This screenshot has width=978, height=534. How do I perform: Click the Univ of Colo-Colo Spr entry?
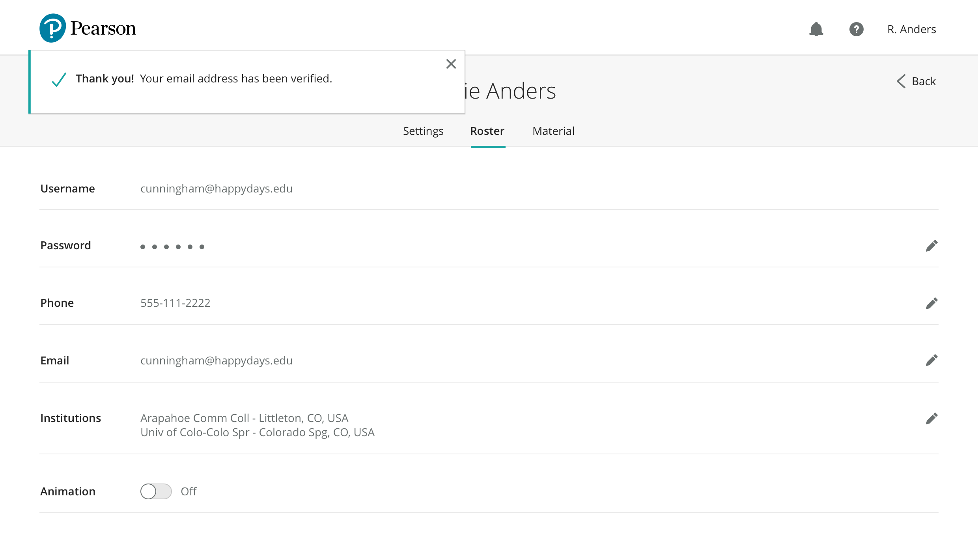[x=258, y=432]
